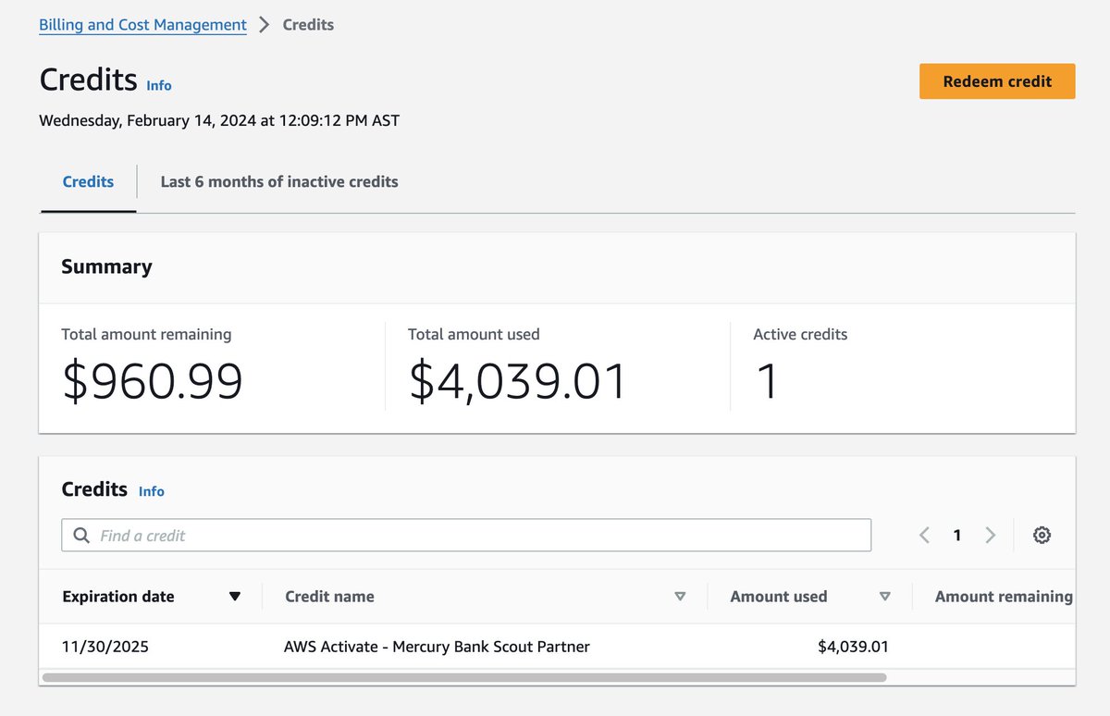
Task: Click the breadcrumb Credits text
Action: 308,25
